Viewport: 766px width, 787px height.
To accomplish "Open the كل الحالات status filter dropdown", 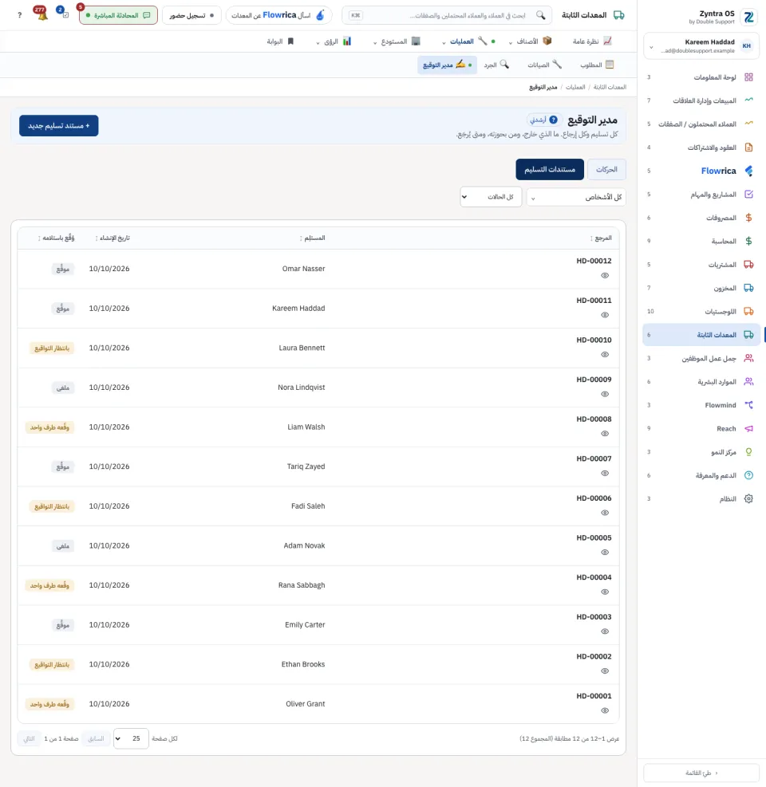I will pyautogui.click(x=491, y=197).
